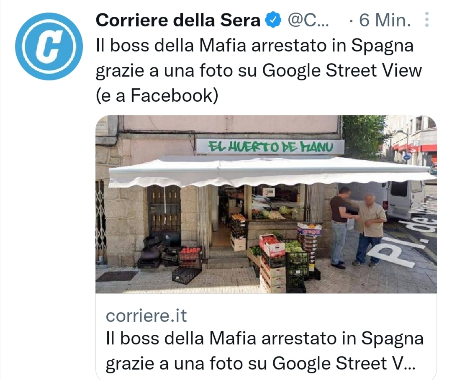
Task: Click the "Corriere della Sera" account name
Action: click(x=178, y=20)
